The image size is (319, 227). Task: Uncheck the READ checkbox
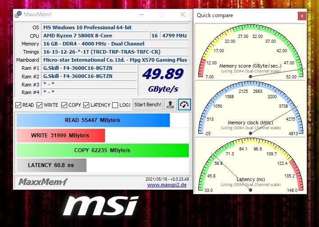point(18,105)
